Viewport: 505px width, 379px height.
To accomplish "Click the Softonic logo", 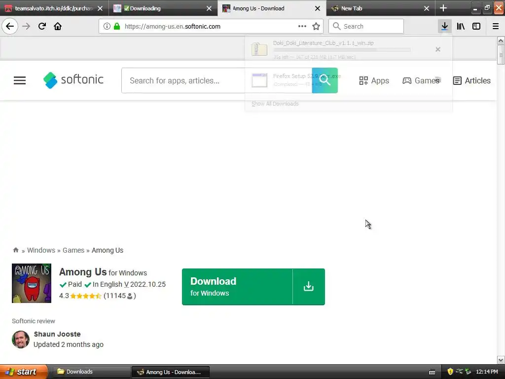I will [x=73, y=80].
